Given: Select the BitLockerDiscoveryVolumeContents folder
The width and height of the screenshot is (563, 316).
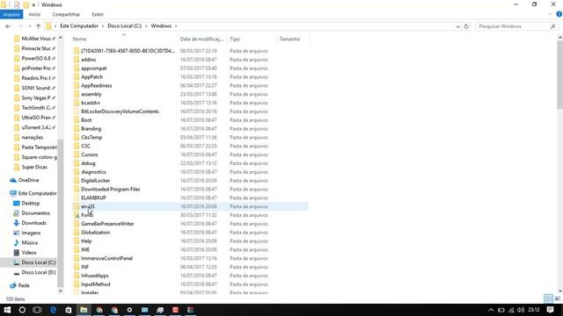Looking at the screenshot, I should point(120,111).
